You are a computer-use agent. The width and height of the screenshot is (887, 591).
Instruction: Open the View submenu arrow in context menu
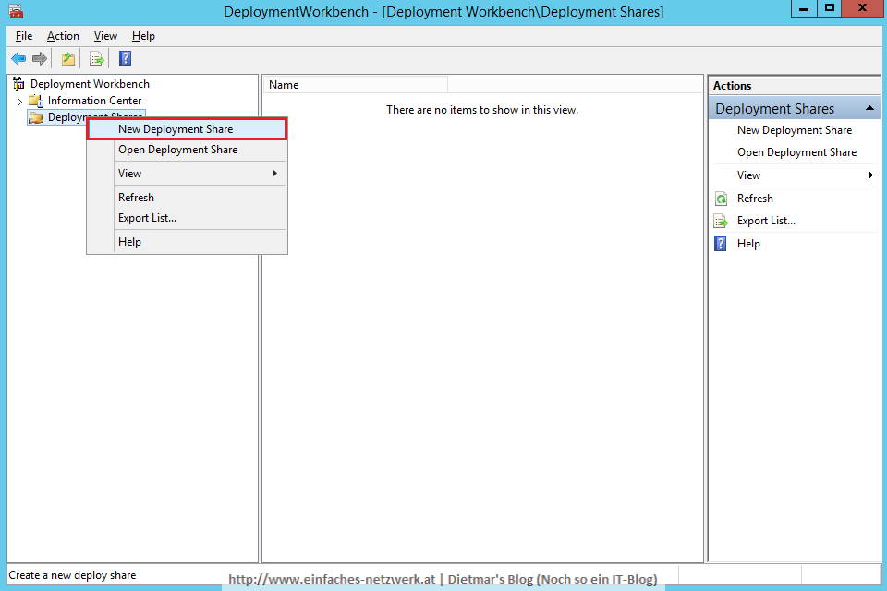[275, 173]
